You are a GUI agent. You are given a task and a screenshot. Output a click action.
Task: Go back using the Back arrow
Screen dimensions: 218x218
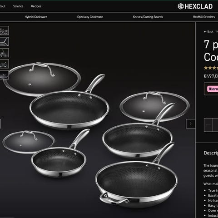click(208, 32)
